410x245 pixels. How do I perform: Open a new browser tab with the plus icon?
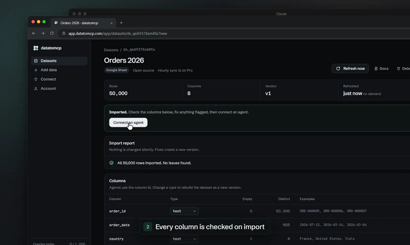point(121,23)
